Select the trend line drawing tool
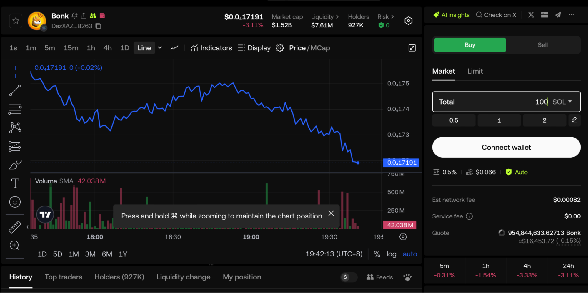Screen dimensions: 588x293 click(x=15, y=90)
